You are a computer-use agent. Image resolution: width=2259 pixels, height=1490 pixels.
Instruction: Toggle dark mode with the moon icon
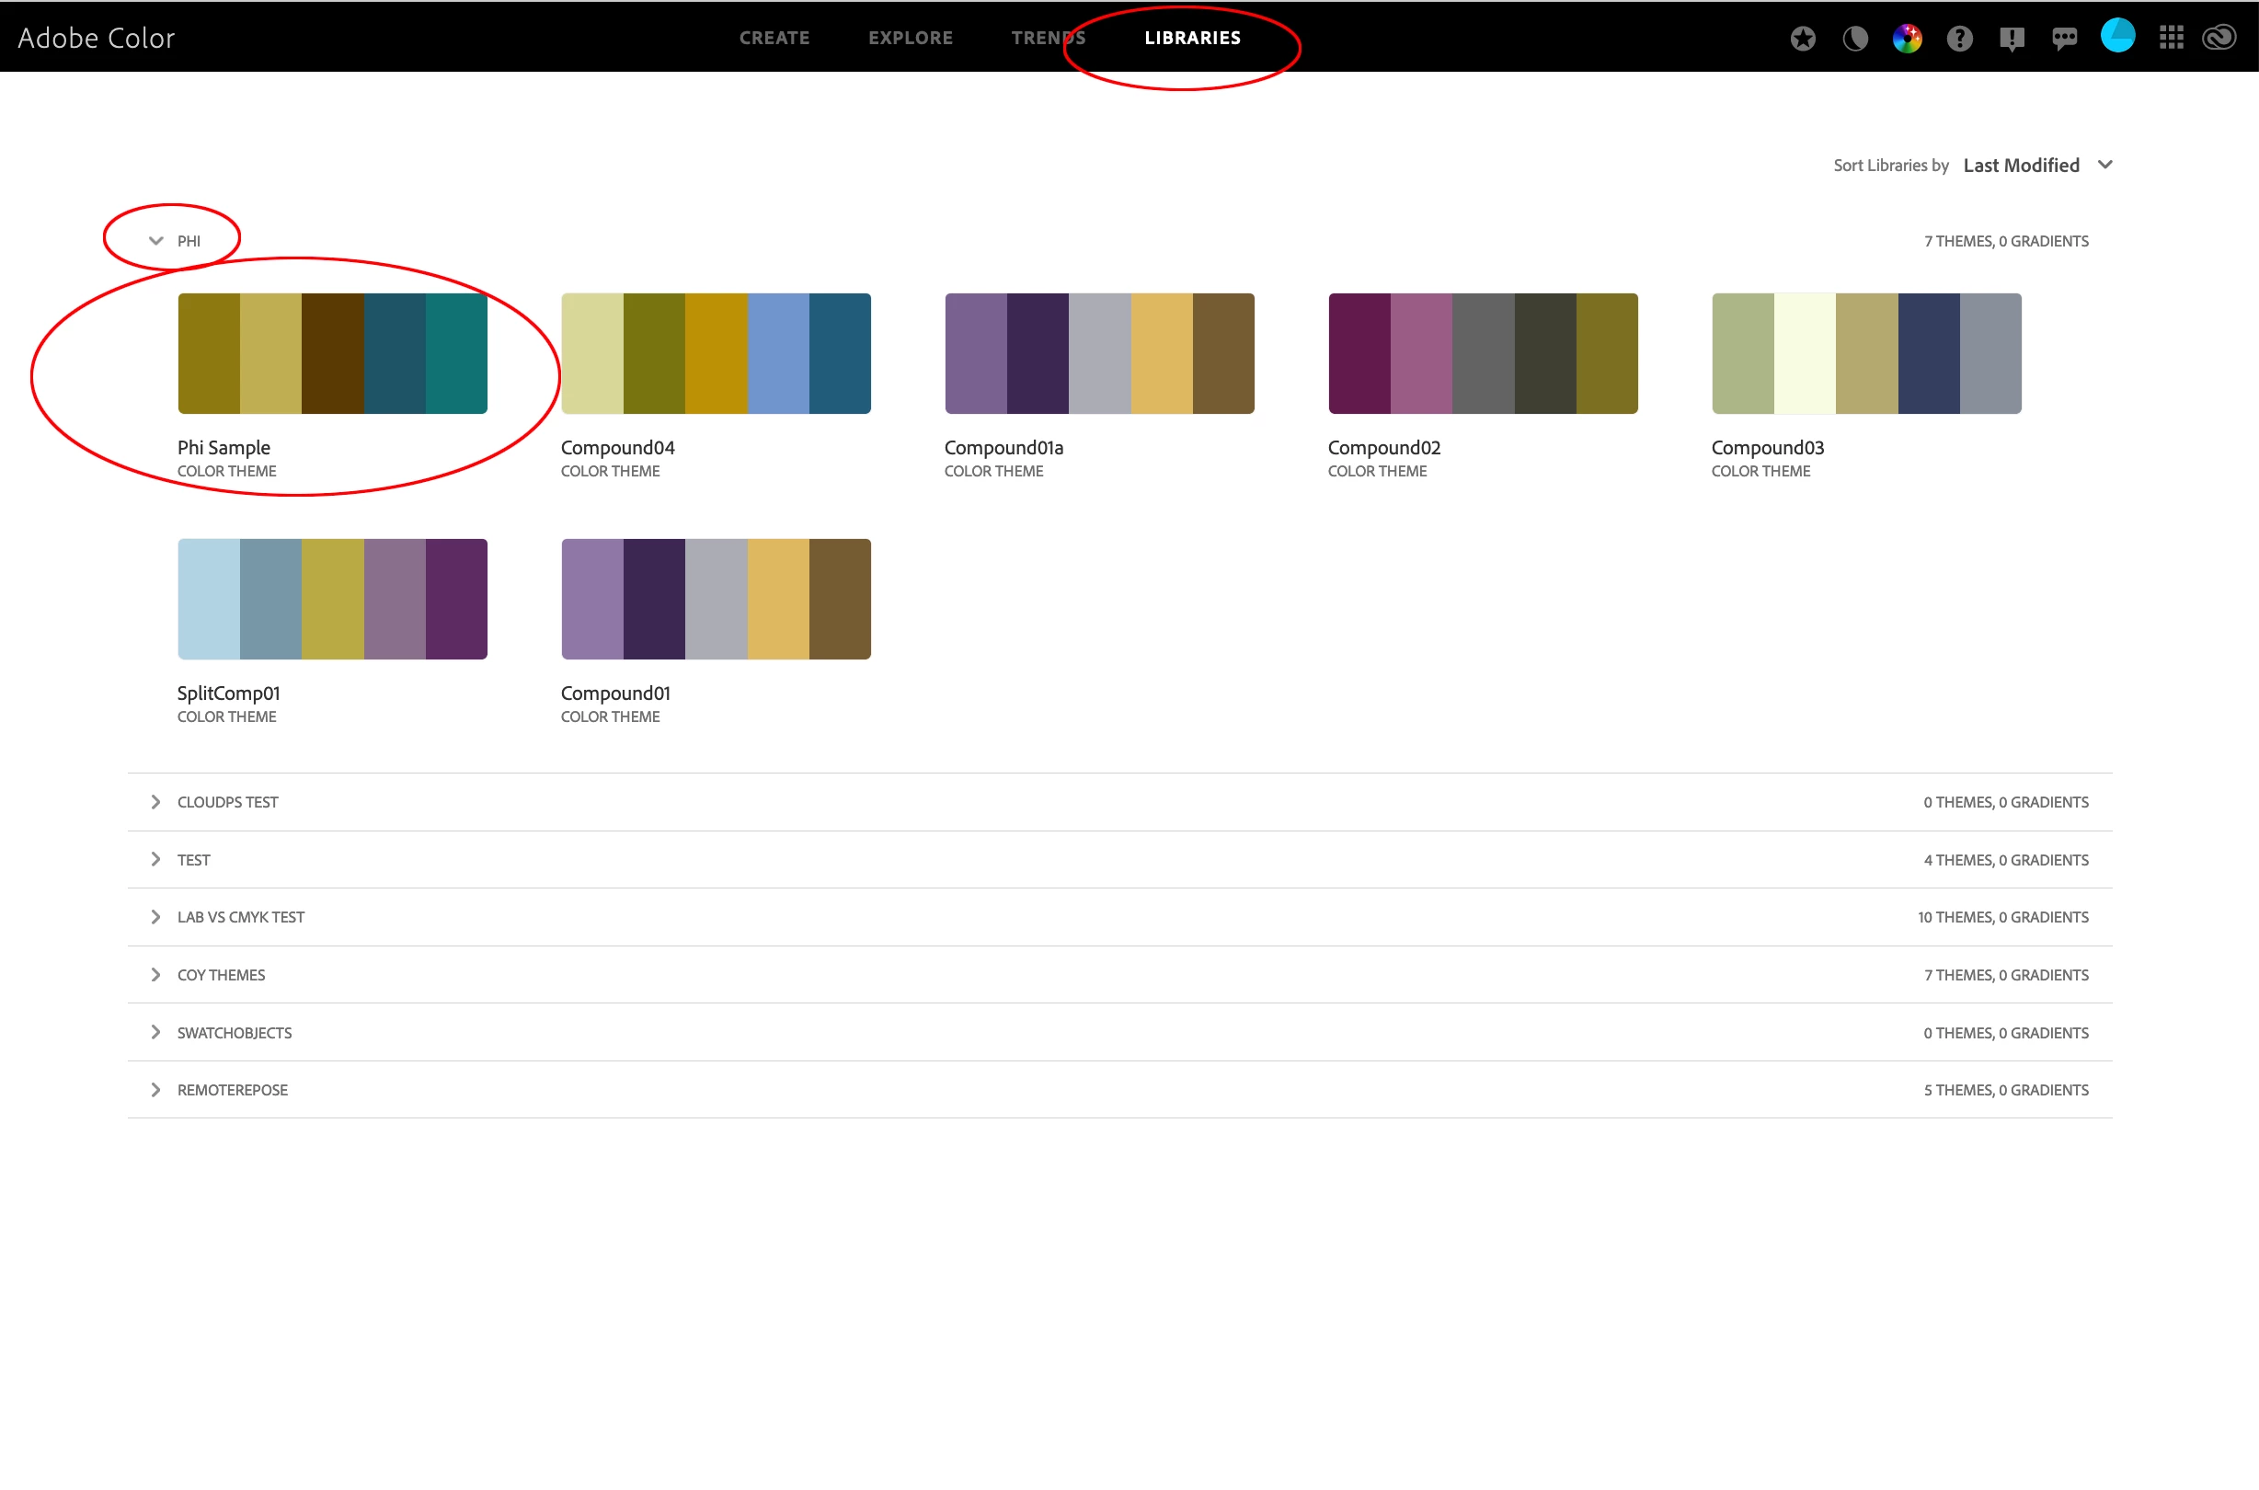pos(1854,38)
